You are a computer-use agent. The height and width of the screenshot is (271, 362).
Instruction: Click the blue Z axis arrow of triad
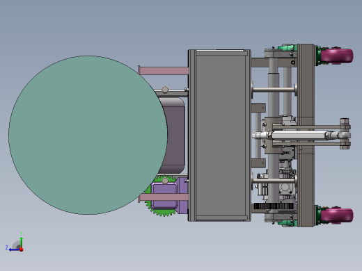[14, 249]
